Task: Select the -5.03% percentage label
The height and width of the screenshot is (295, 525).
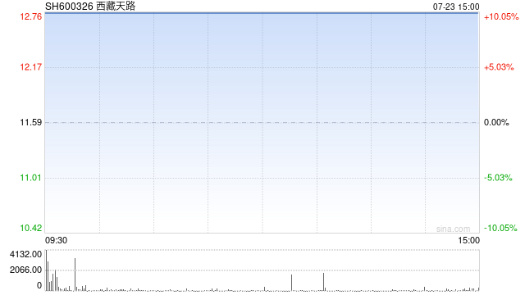Action: tap(498, 178)
